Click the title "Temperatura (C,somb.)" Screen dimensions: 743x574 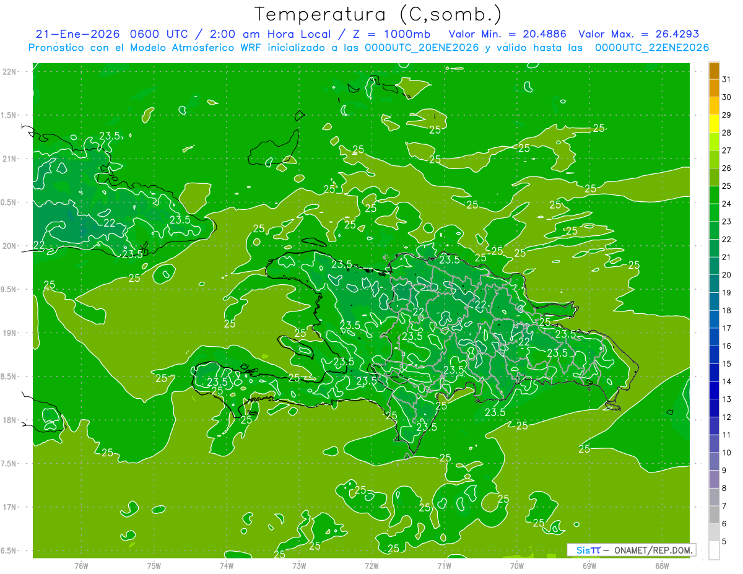tap(378, 15)
